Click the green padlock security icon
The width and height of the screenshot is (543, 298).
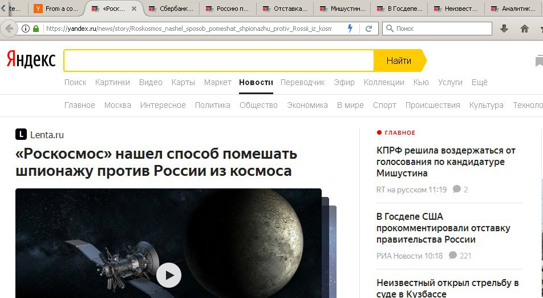tap(36, 29)
